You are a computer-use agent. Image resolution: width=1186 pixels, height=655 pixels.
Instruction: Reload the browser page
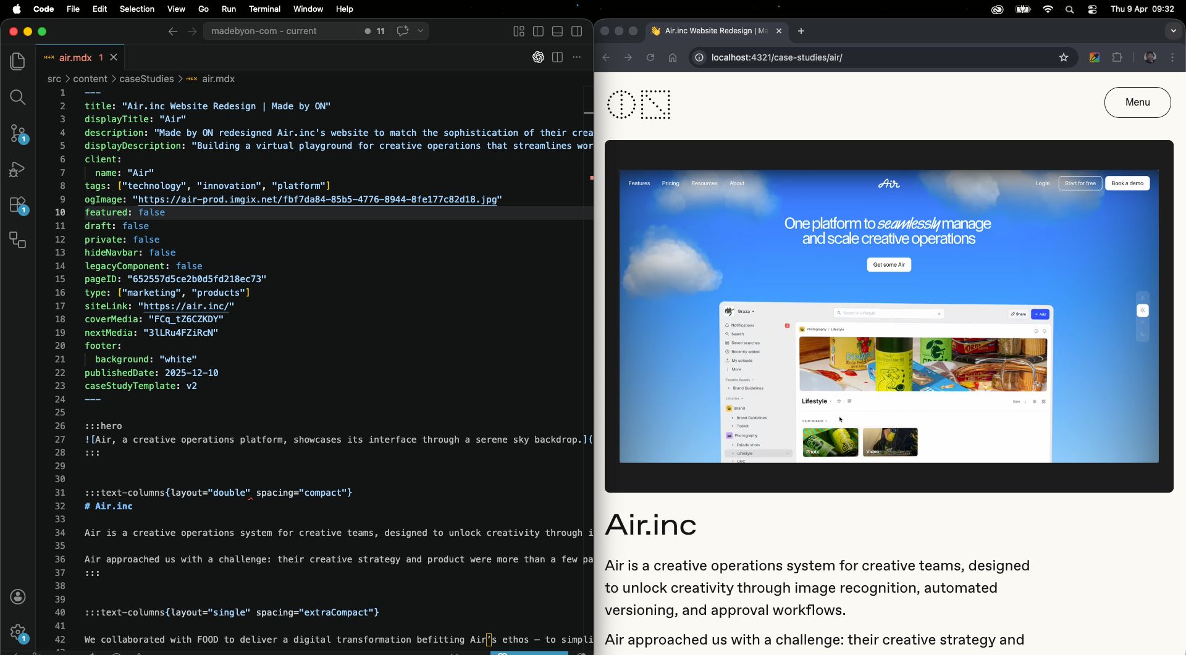650,57
